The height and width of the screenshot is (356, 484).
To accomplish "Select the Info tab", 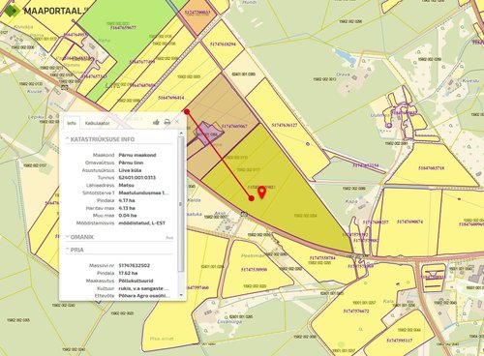I will pyautogui.click(x=72, y=123).
